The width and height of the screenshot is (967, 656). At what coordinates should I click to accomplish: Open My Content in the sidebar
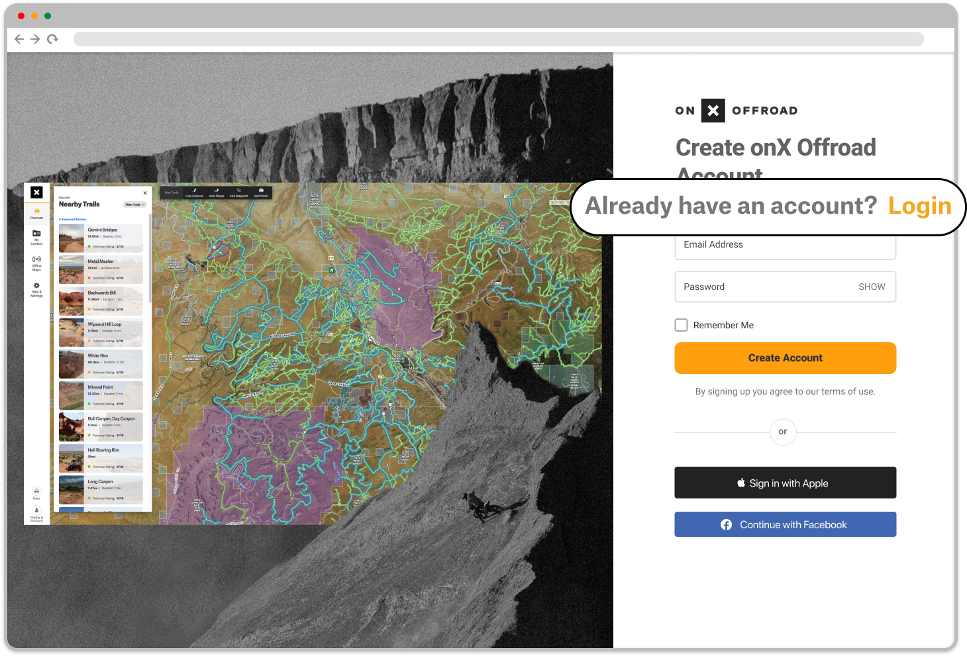point(36,235)
